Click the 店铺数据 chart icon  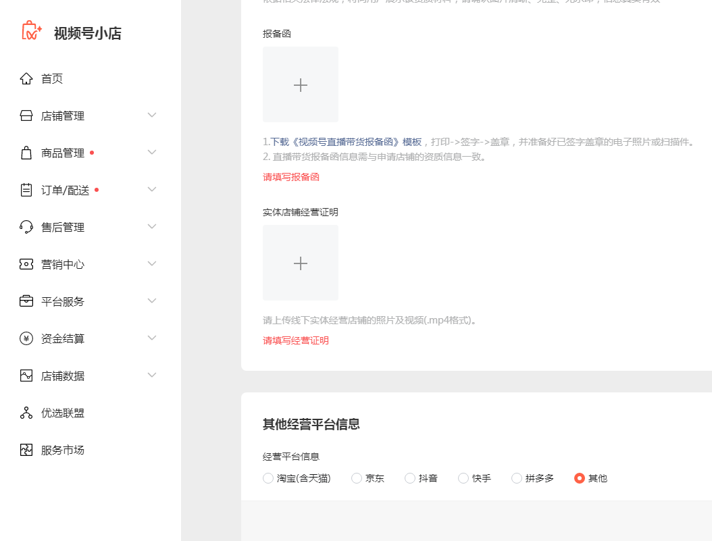tap(26, 376)
